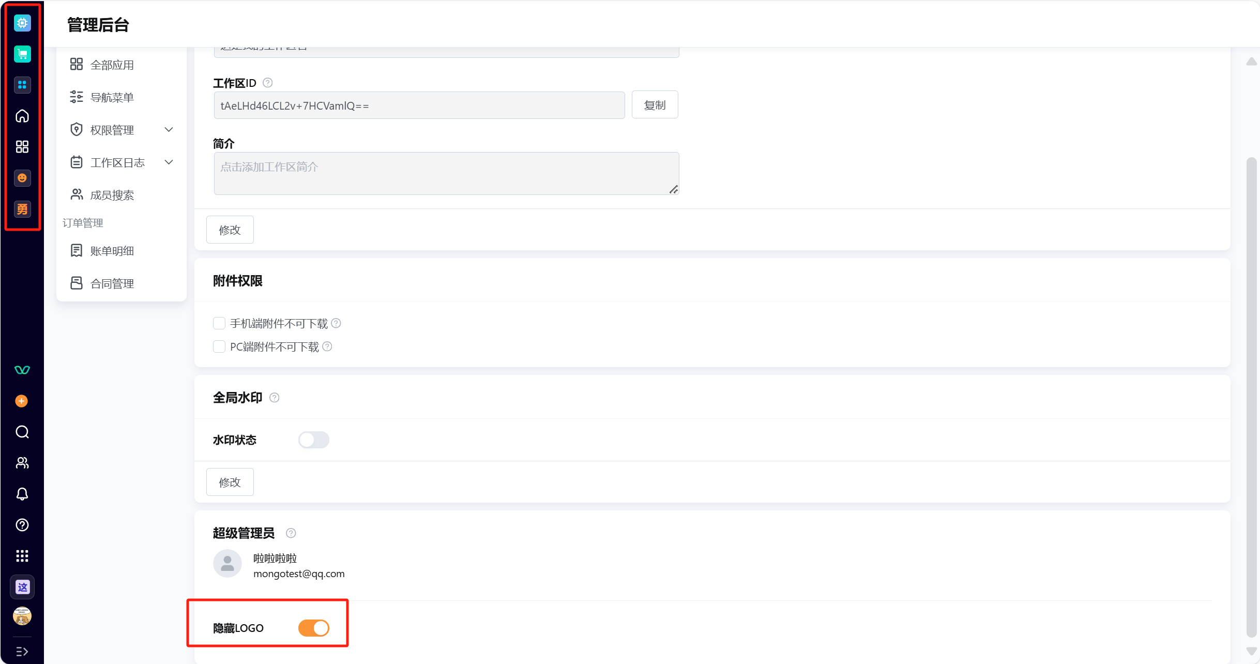The width and height of the screenshot is (1260, 664).
Task: Expand the sidebar with bottom arrow icon
Action: coord(22,651)
